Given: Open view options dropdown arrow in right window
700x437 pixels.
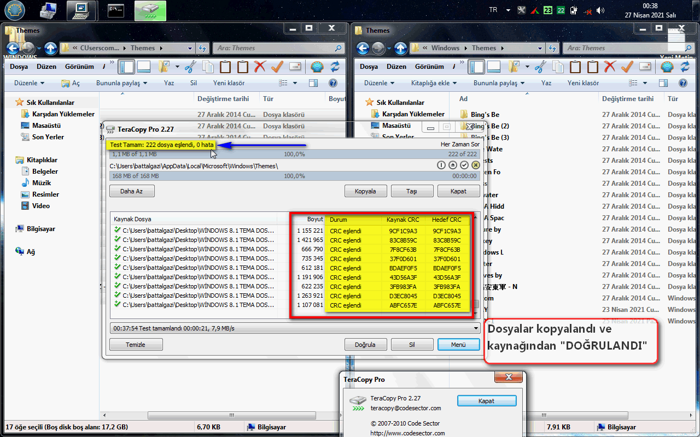Looking at the screenshot, I should [x=645, y=83].
